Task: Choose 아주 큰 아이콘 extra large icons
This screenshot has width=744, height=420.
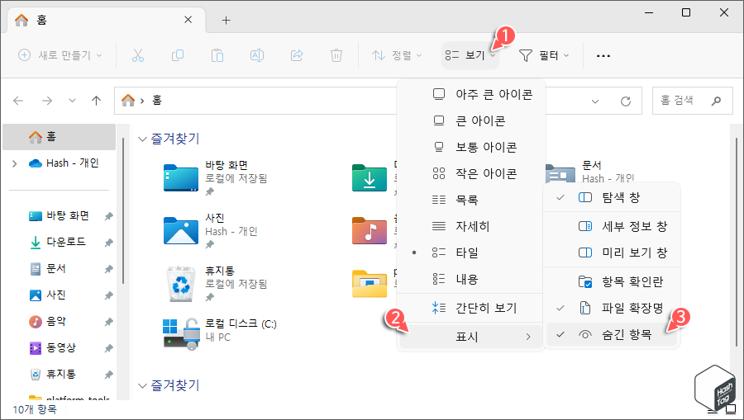Action: (470, 94)
